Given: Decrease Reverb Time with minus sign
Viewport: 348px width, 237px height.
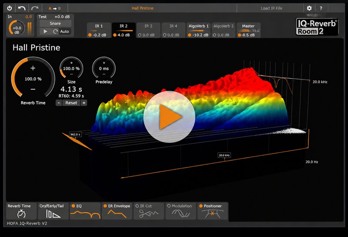Looking at the screenshot, I should (33, 89).
